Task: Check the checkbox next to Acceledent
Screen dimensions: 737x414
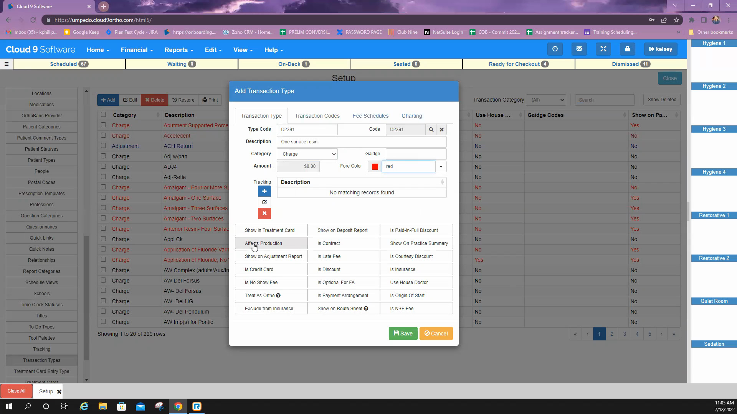Action: click(103, 135)
